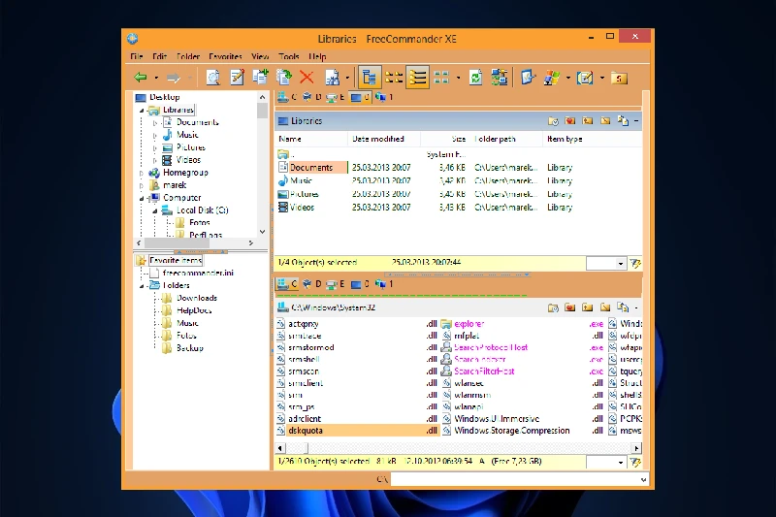Go back with the green arrow
This screenshot has width=776, height=517.
pyautogui.click(x=141, y=78)
